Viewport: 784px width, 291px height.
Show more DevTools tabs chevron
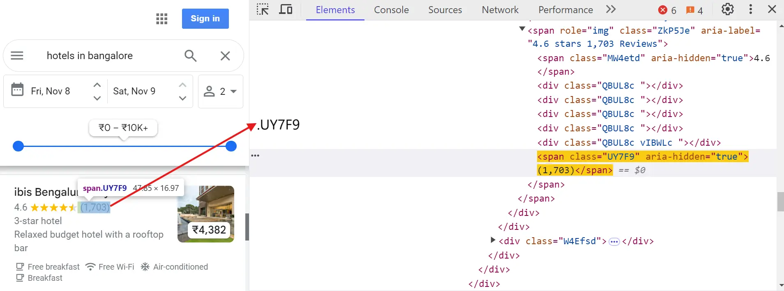click(611, 9)
